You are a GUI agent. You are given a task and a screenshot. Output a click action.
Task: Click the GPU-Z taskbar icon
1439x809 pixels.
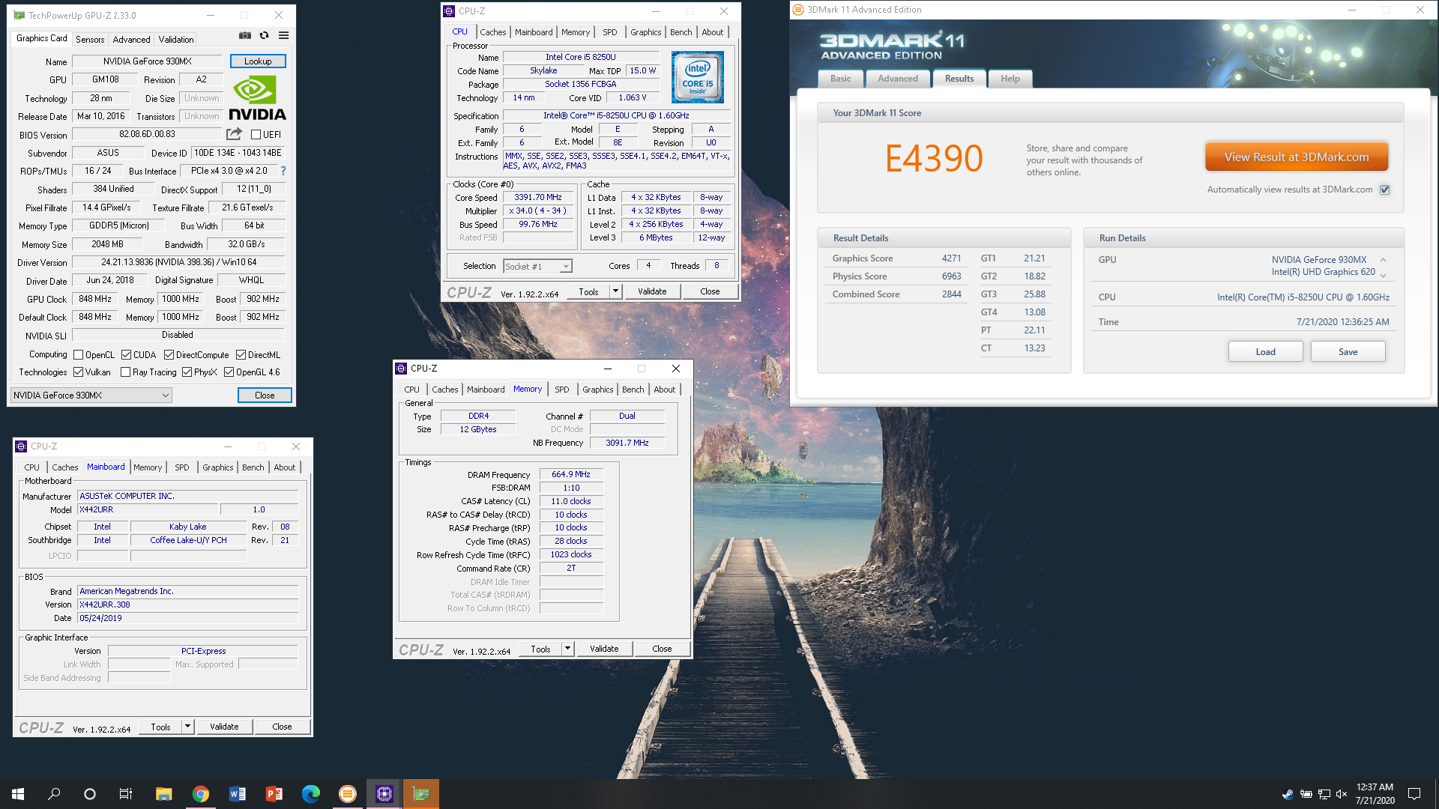coord(421,794)
